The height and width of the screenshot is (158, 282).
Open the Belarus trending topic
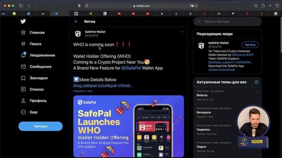pos(227,95)
